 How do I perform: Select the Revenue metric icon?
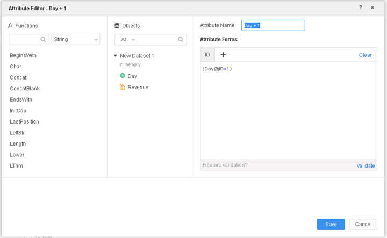123,87
